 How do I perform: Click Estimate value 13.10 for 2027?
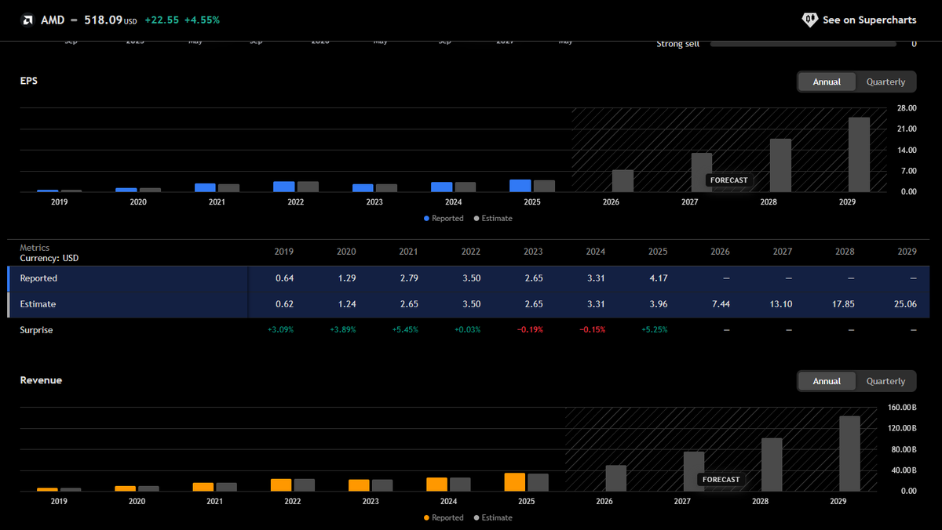click(781, 304)
